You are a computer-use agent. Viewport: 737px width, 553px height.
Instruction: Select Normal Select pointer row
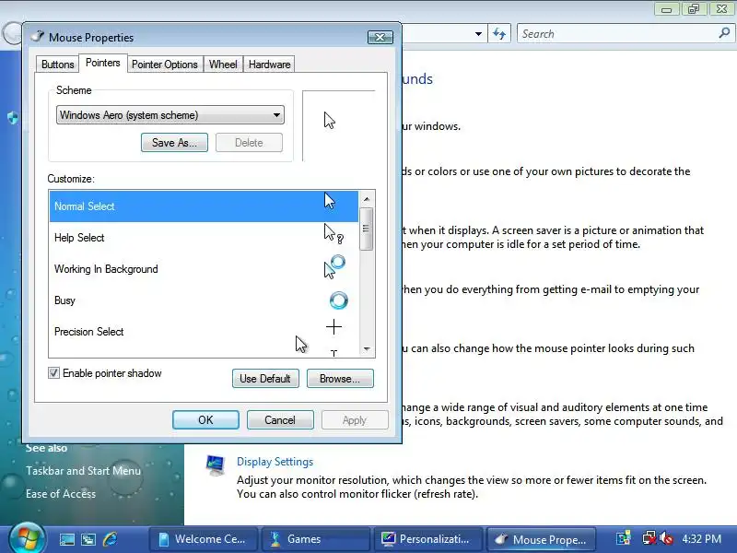[x=204, y=206]
